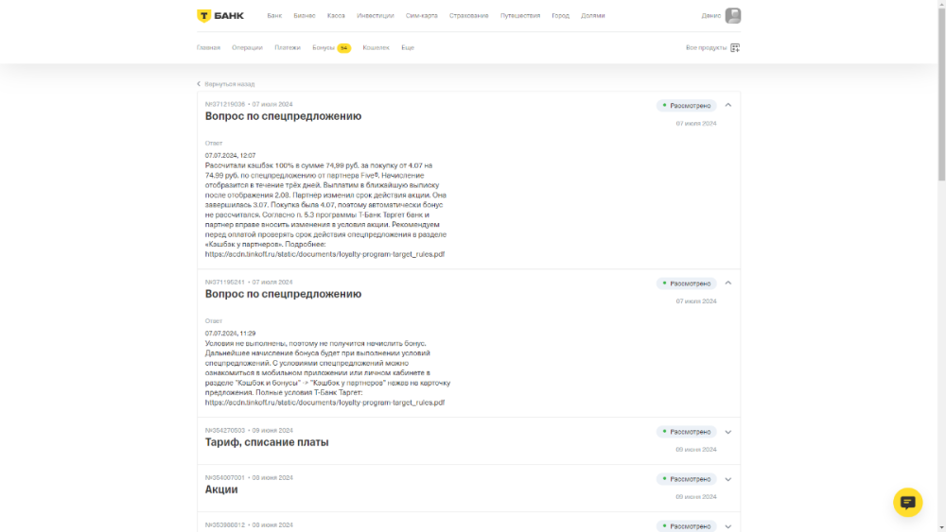Click the all products grid icon
The height and width of the screenshot is (532, 946).
click(x=735, y=47)
